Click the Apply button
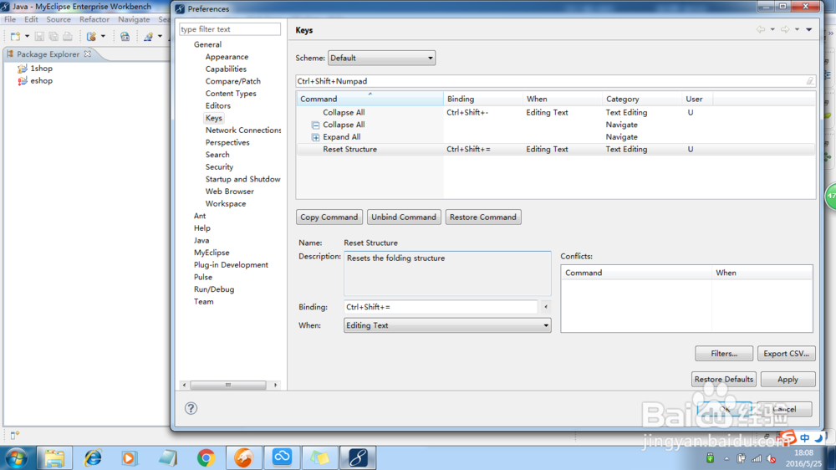 788,380
